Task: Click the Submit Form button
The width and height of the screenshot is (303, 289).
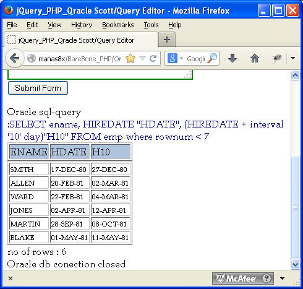Action: pyautogui.click(x=38, y=88)
